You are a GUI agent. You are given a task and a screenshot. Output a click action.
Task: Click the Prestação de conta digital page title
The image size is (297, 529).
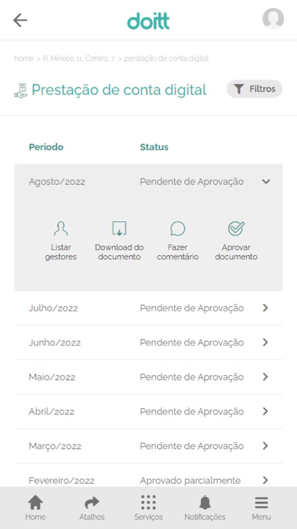pyautogui.click(x=119, y=90)
